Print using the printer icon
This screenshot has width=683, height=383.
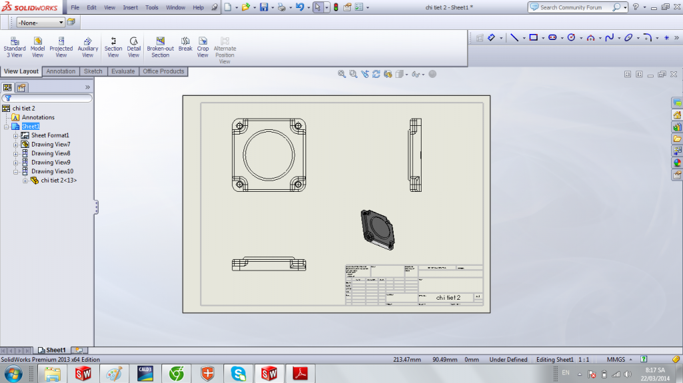pyautogui.click(x=282, y=7)
